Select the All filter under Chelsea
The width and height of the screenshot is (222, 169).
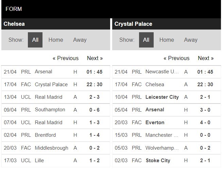coord(35,40)
